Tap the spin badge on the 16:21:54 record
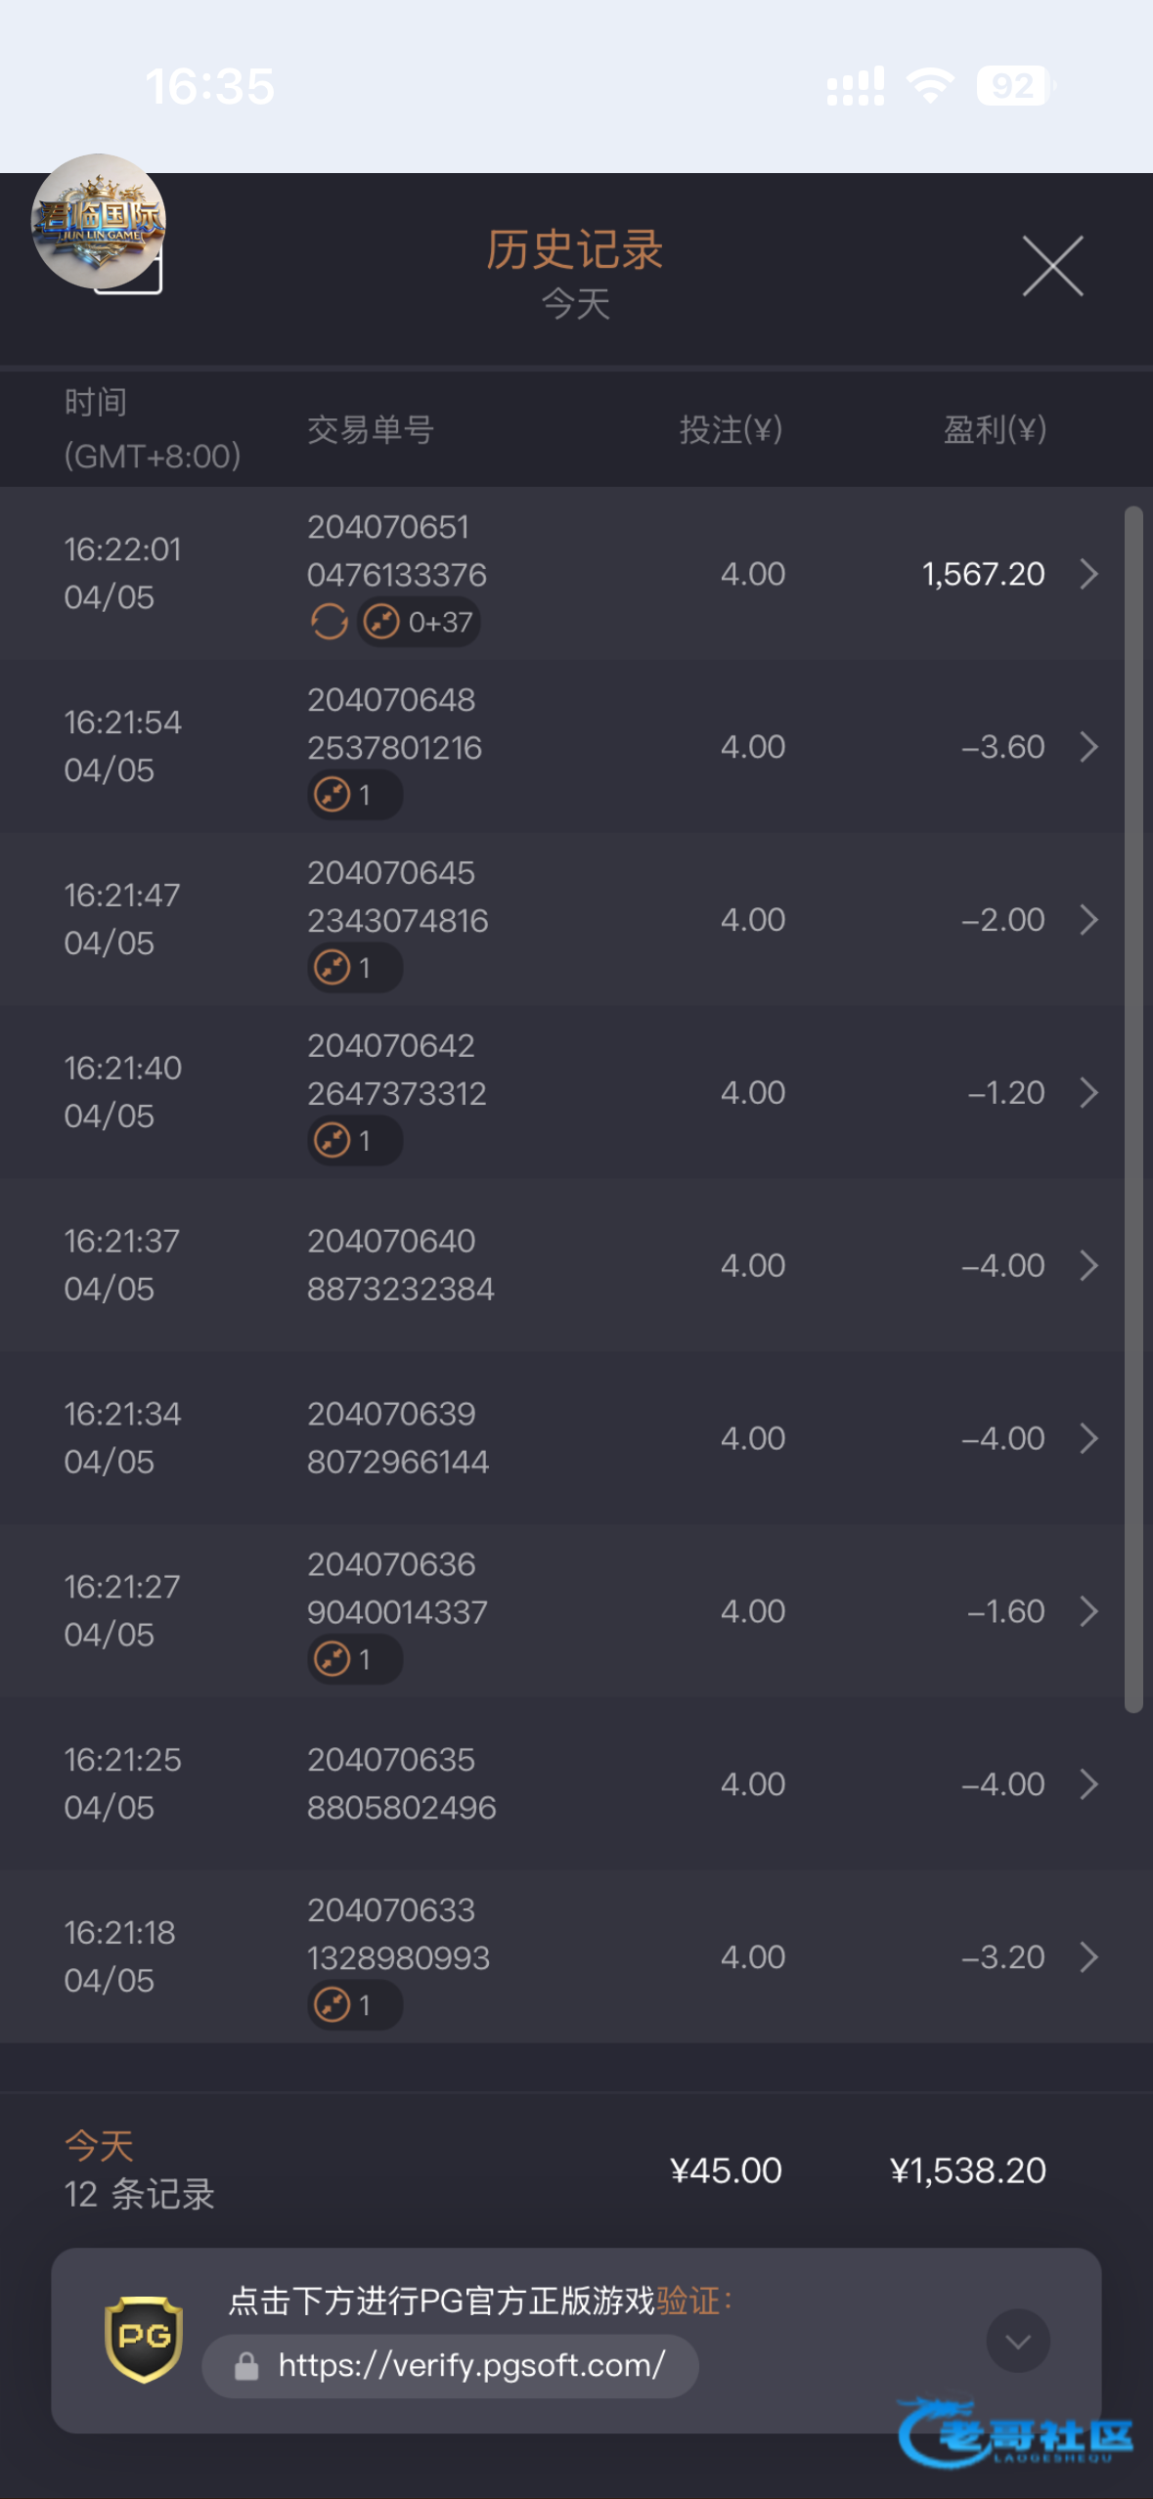1153x2499 pixels. [x=354, y=795]
